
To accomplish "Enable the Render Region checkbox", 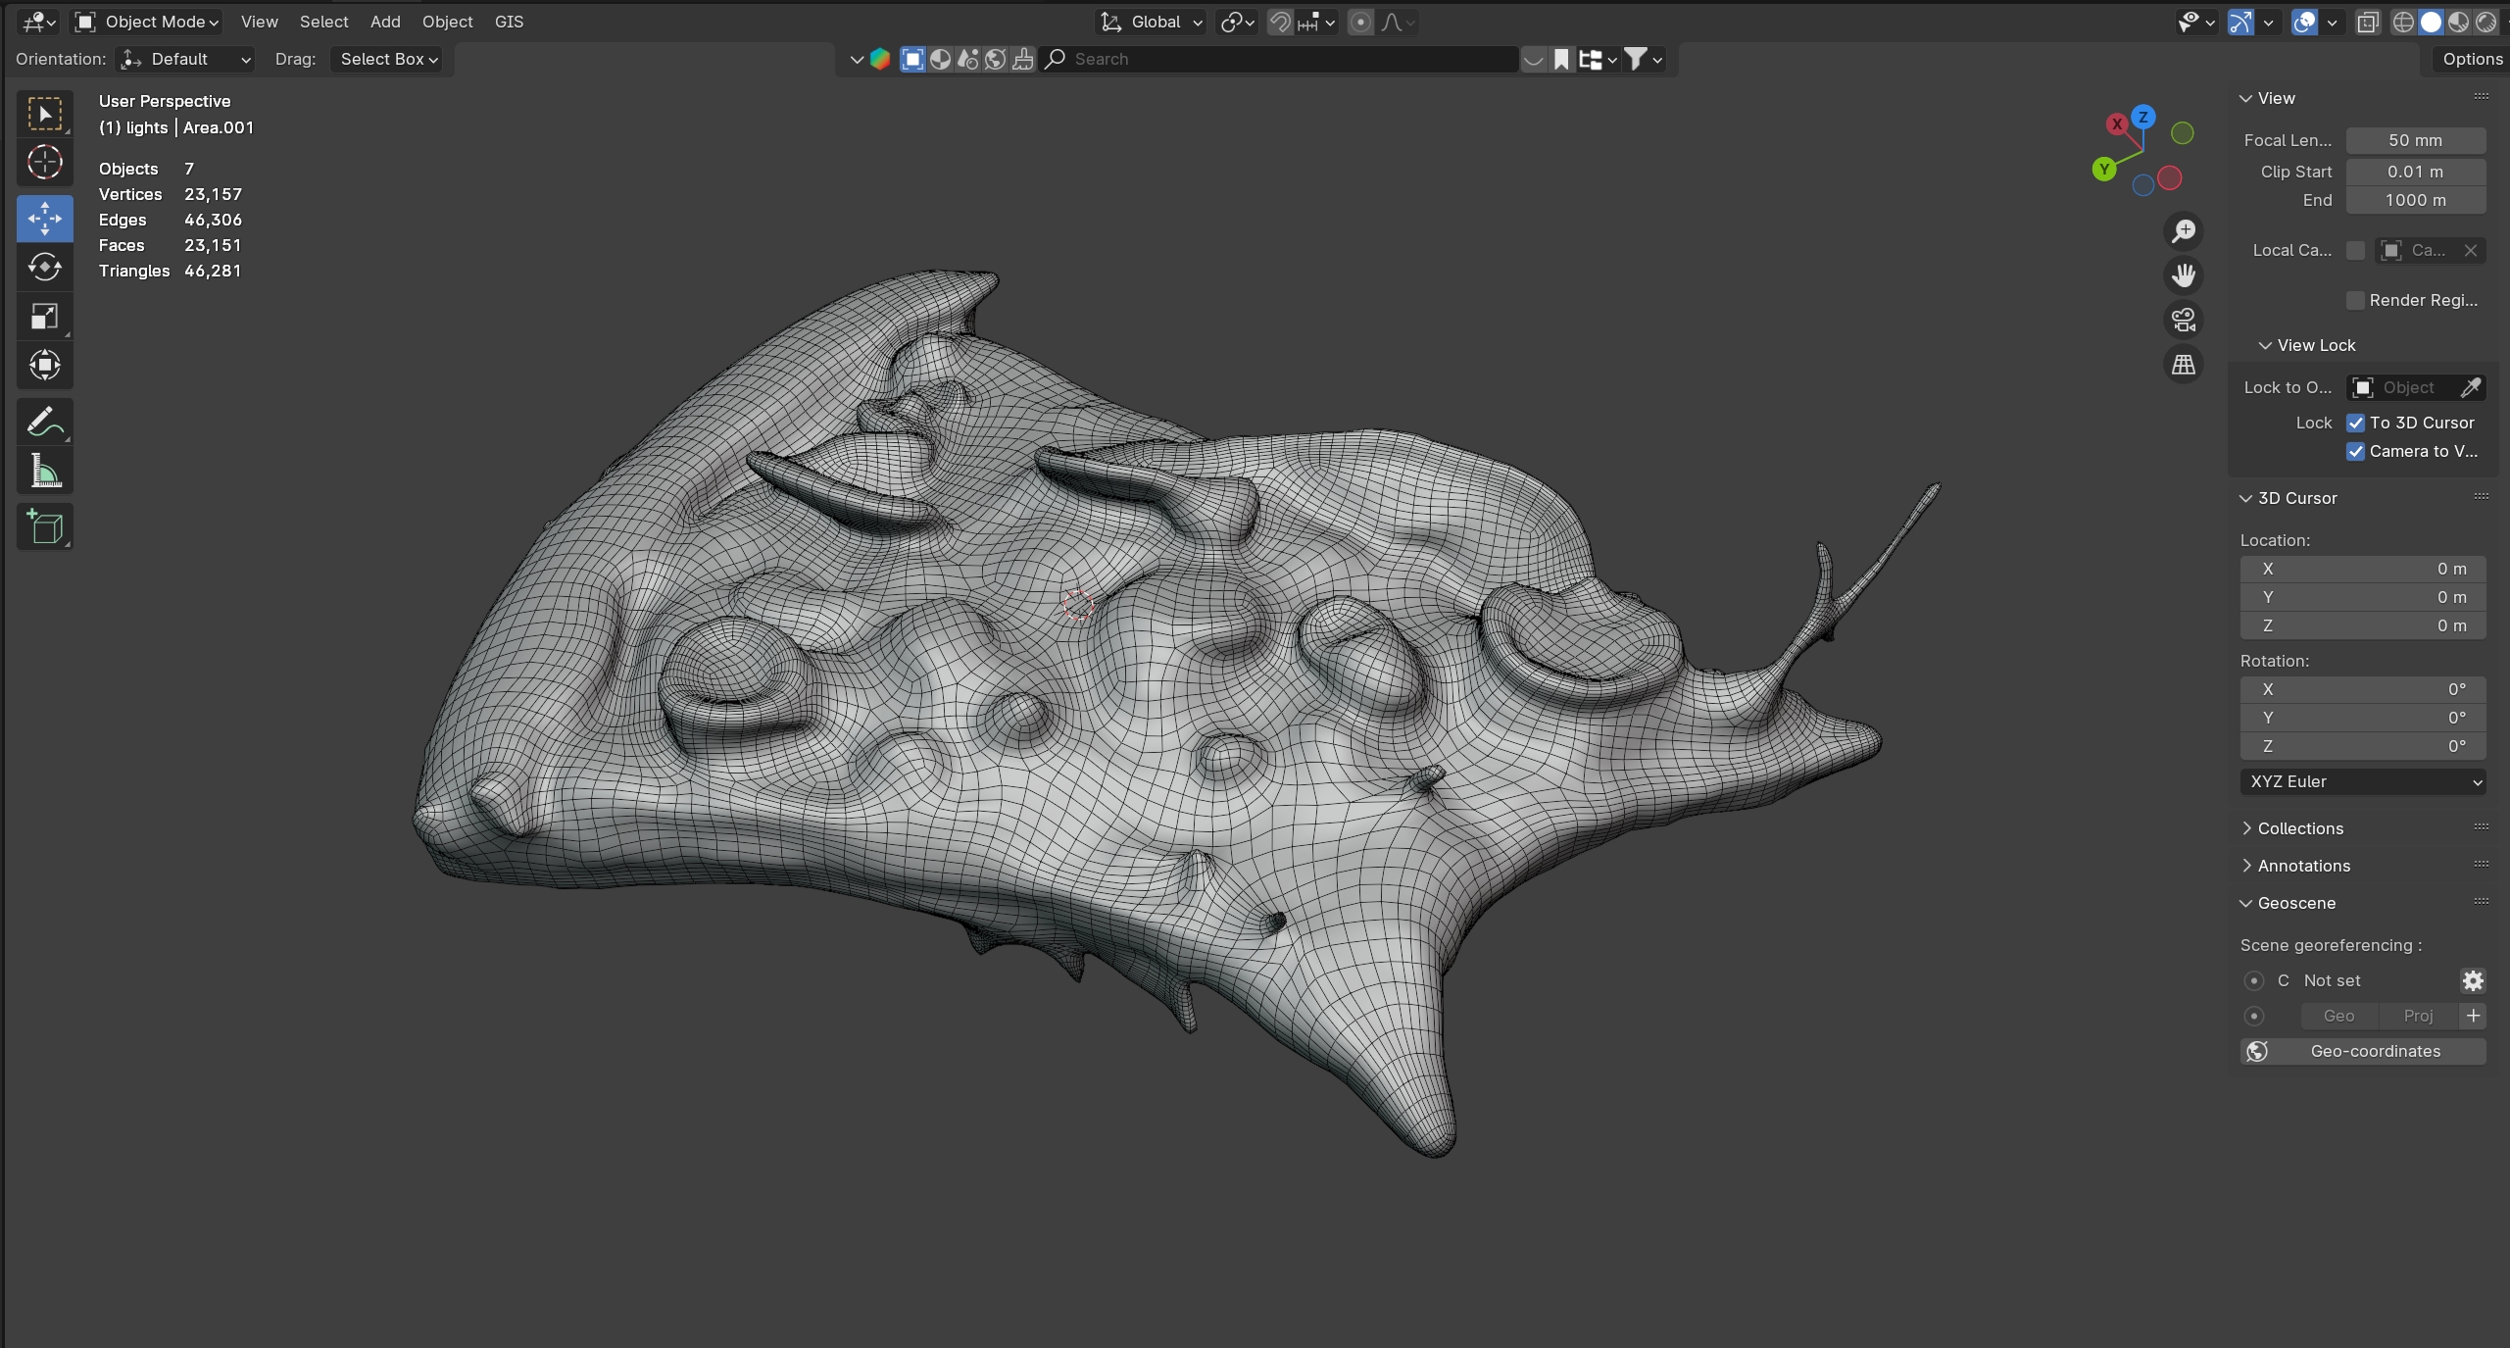I will (2356, 300).
